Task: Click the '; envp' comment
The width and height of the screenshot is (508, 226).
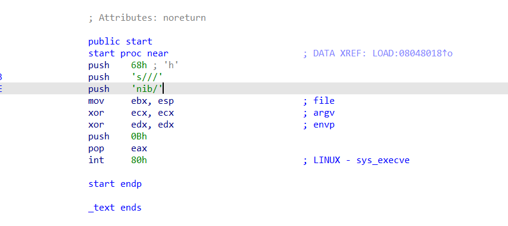Action: [x=319, y=125]
